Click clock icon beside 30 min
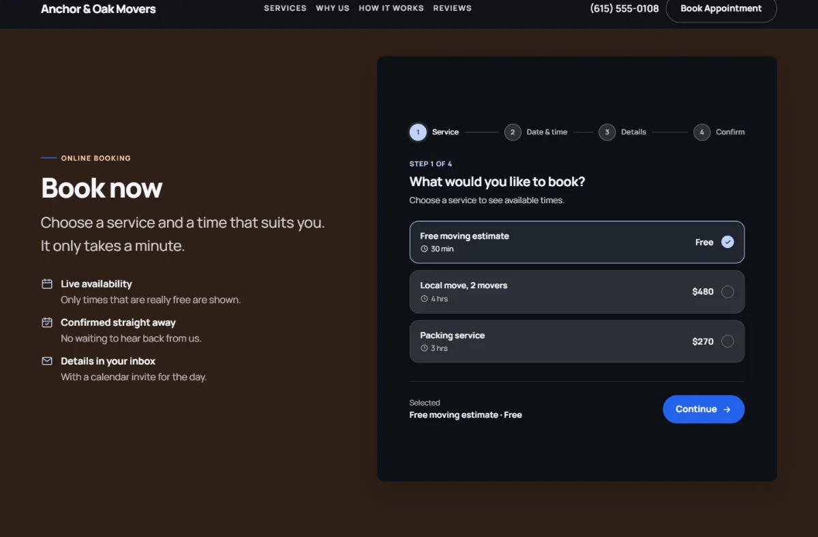818x537 pixels. coord(424,249)
